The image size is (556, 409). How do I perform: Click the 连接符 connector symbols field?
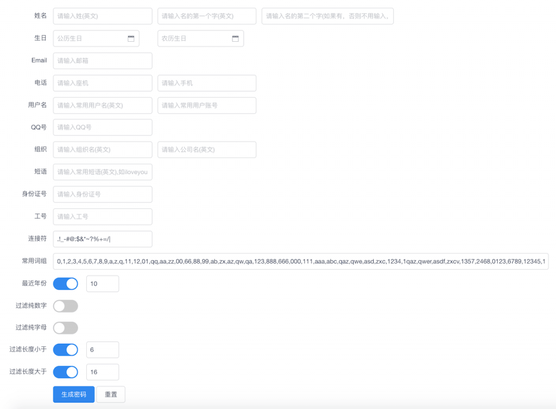tap(103, 239)
